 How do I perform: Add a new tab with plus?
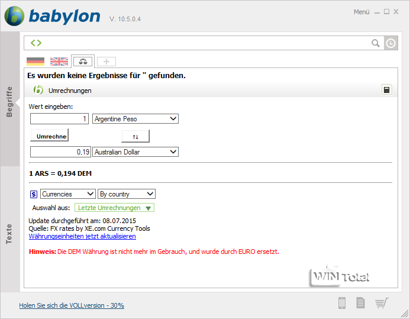(106, 62)
